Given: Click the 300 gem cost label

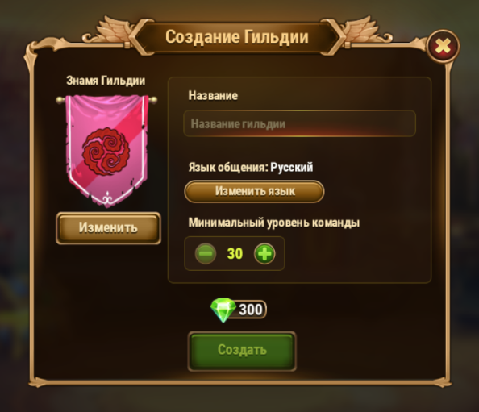Looking at the screenshot, I should pos(251,310).
